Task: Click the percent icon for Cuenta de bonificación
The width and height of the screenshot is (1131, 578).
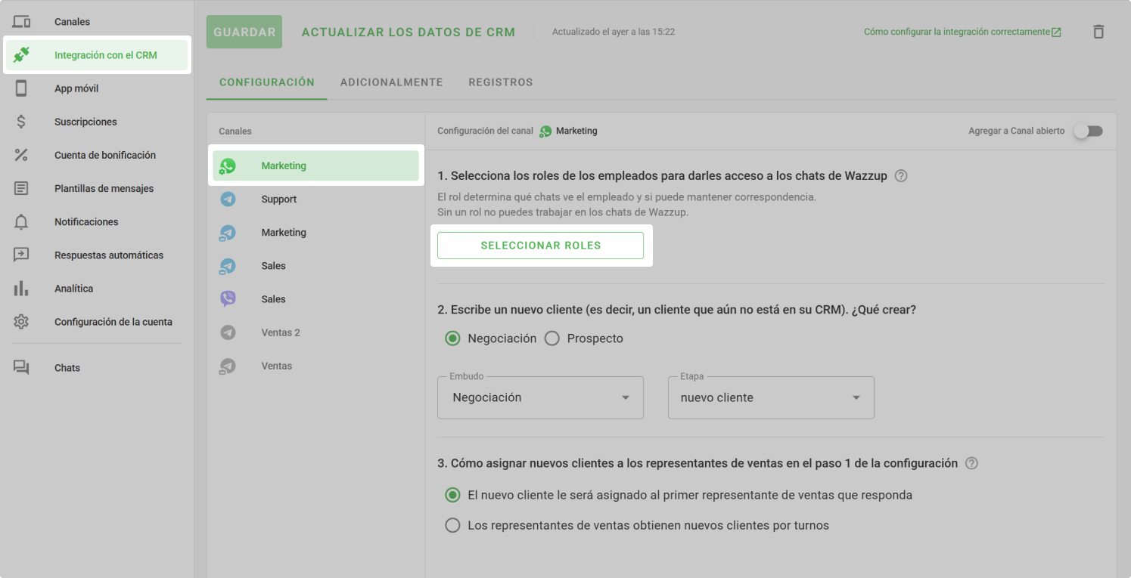Action: 21,155
